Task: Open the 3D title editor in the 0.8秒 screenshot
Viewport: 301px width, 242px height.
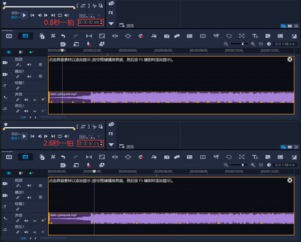Action: pyautogui.click(x=255, y=36)
